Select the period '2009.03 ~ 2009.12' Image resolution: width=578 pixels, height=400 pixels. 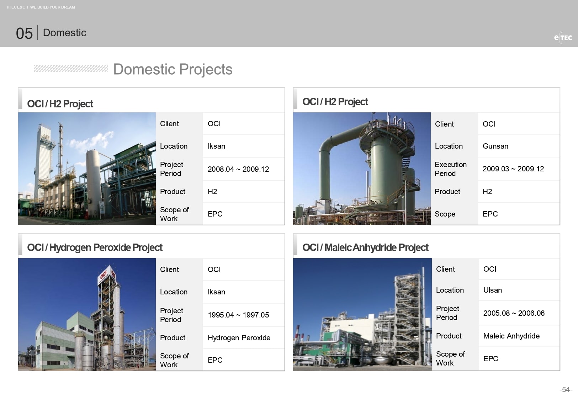click(513, 169)
